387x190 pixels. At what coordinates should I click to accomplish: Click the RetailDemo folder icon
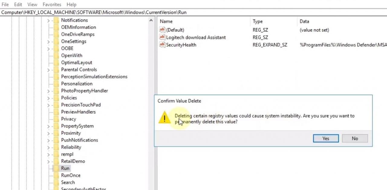tap(56, 161)
